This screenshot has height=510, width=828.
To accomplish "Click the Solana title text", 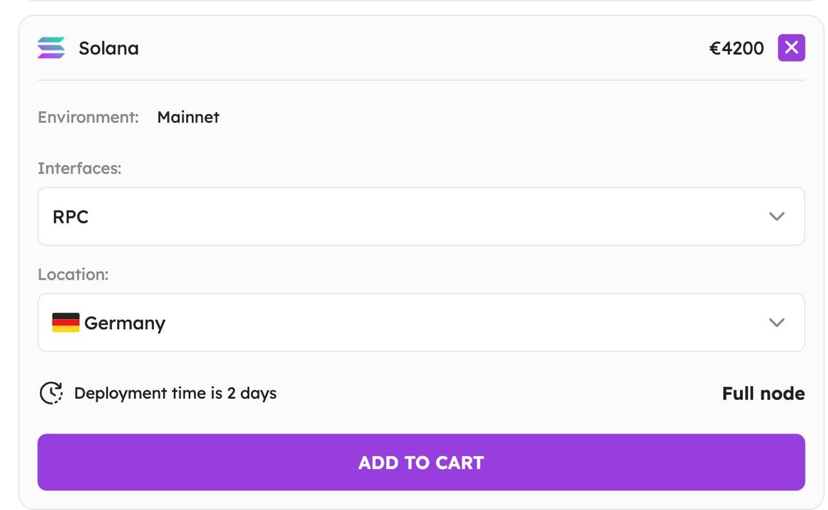I will 109,49.
